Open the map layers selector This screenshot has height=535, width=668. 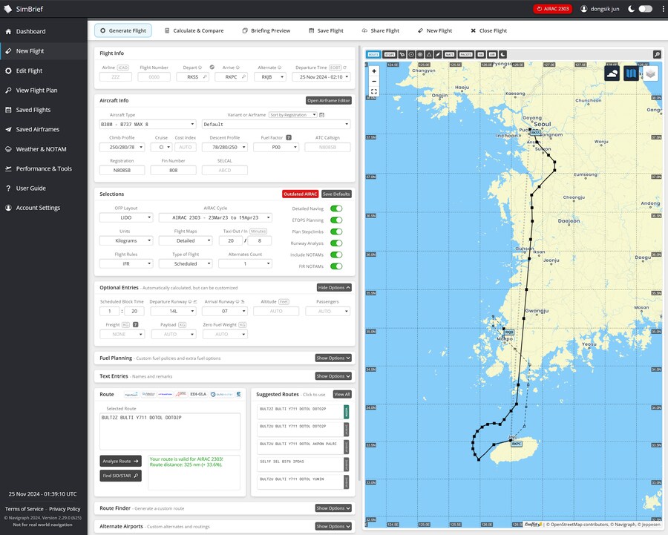click(x=650, y=73)
